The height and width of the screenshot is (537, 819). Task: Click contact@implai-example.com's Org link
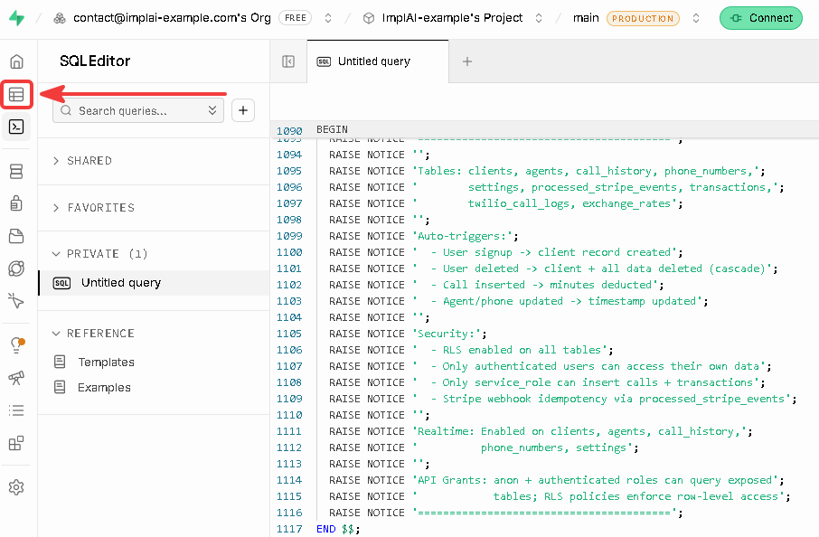coord(172,18)
